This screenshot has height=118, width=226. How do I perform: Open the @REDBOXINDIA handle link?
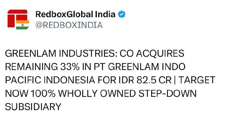pyautogui.click(x=68, y=25)
